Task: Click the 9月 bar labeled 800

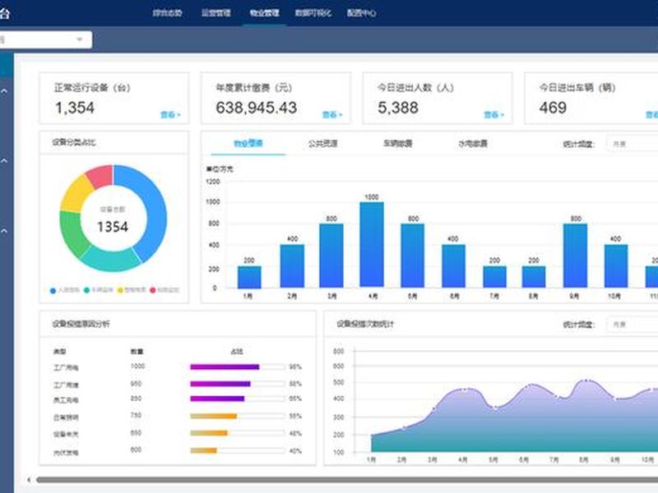Action: click(x=575, y=256)
